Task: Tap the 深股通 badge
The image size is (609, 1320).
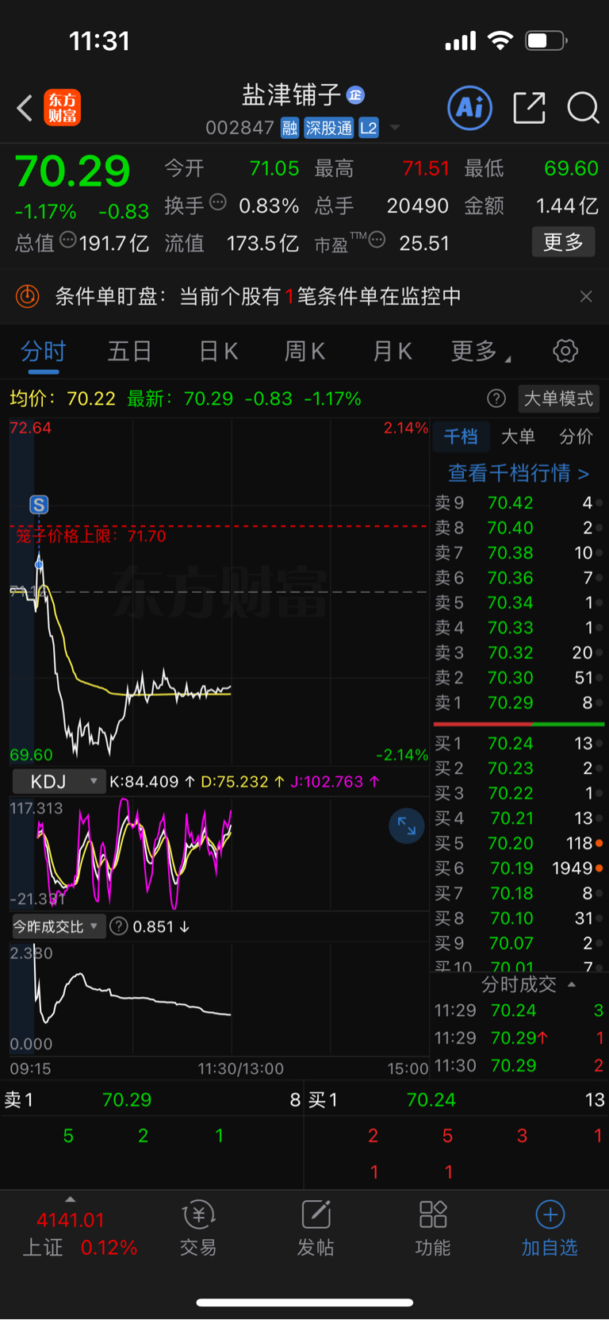Action: [x=328, y=128]
